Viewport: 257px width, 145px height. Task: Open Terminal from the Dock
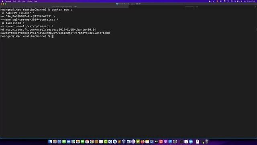tap(182, 141)
